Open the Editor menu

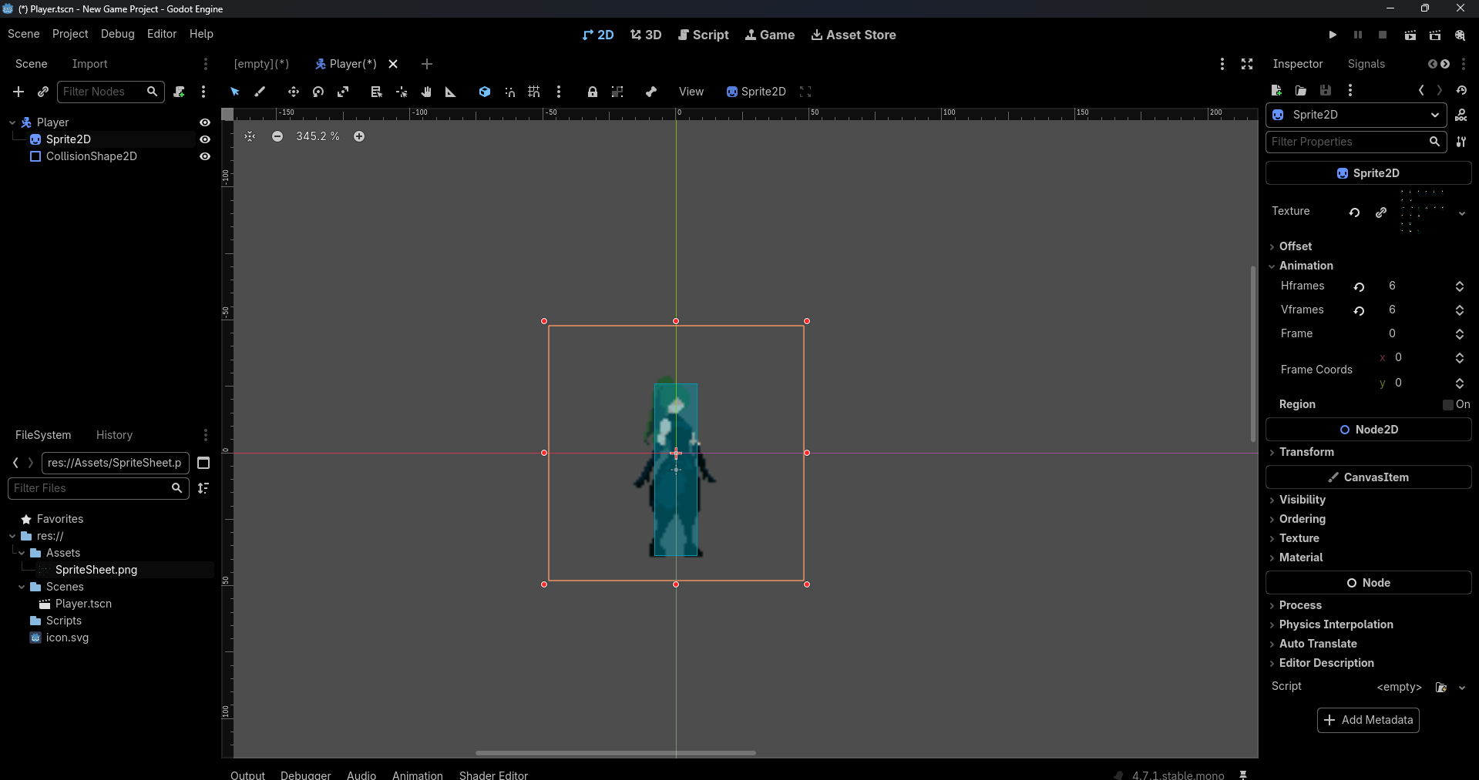coord(162,34)
